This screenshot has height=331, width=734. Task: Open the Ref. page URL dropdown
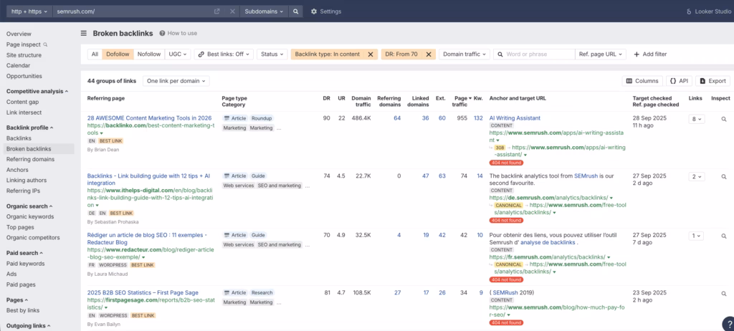pyautogui.click(x=601, y=54)
